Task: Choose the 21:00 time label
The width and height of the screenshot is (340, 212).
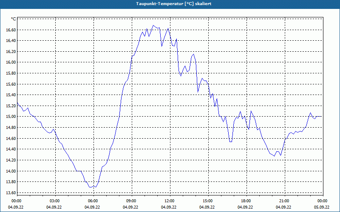Action: coord(283,201)
